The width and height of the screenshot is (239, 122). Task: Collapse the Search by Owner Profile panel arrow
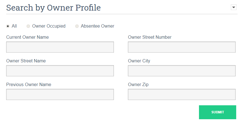234,8
